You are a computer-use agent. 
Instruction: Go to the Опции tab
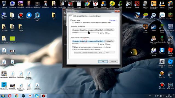point(98,16)
